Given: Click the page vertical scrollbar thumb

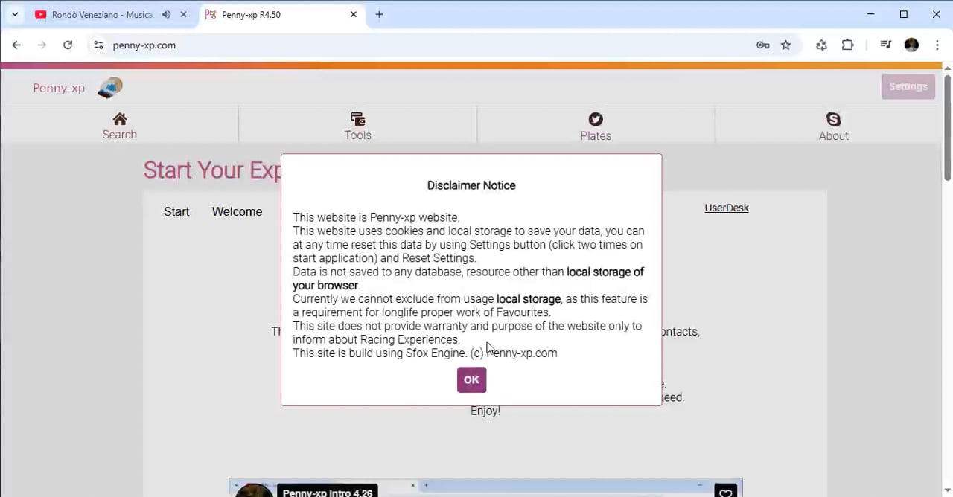Looking at the screenshot, I should [947, 126].
